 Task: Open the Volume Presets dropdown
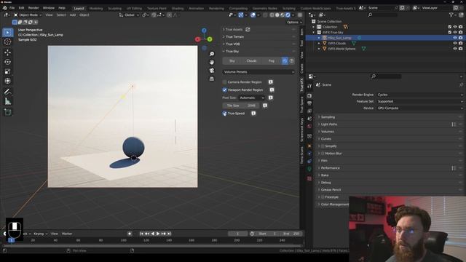pyautogui.click(x=258, y=72)
